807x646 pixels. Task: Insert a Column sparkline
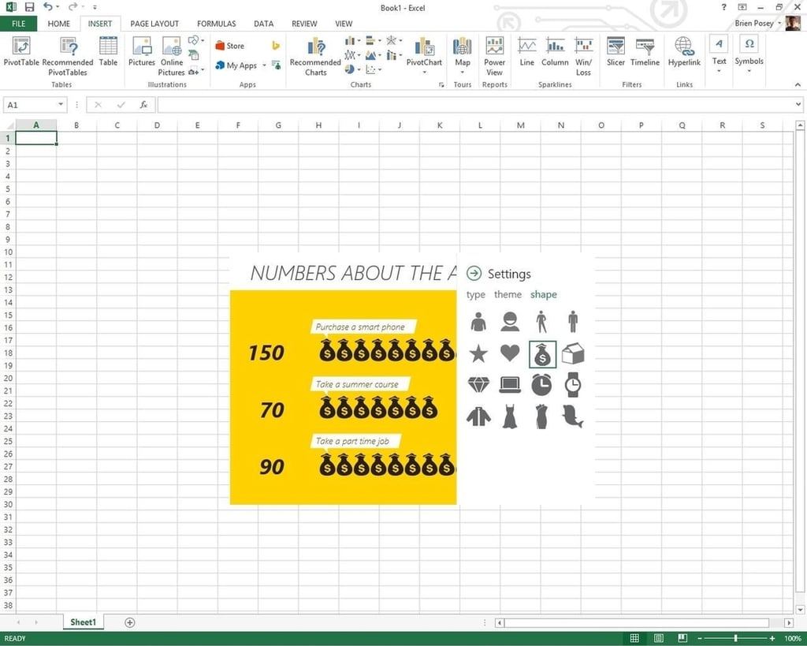click(x=555, y=51)
